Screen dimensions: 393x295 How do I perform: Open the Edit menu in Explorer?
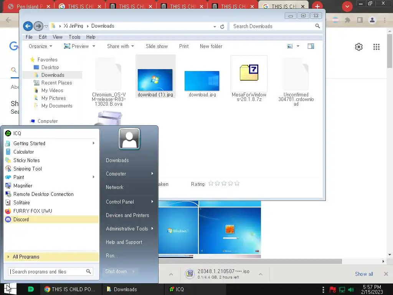pyautogui.click(x=43, y=37)
